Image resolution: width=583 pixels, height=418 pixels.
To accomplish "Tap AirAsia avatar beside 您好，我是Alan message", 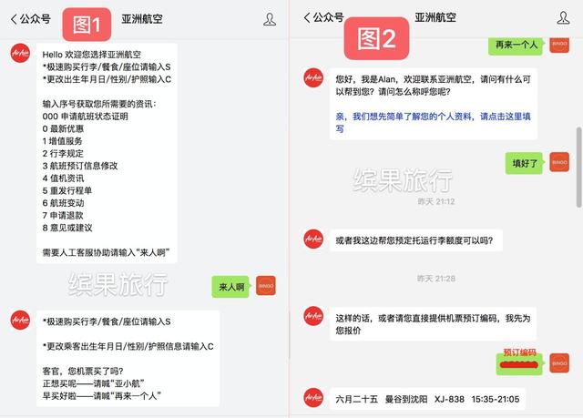I will coord(313,77).
